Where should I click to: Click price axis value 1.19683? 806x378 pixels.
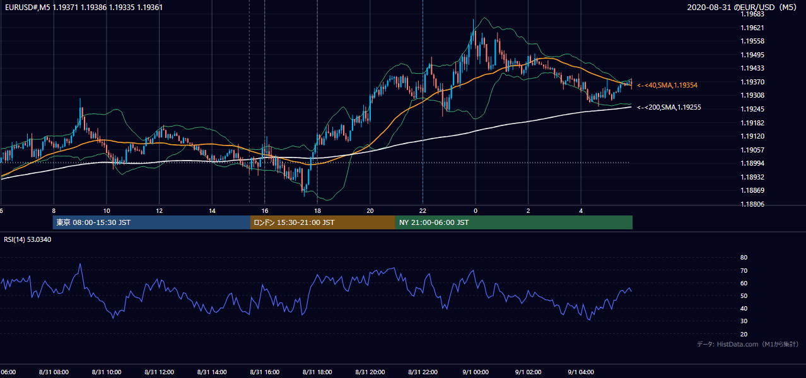(x=752, y=14)
